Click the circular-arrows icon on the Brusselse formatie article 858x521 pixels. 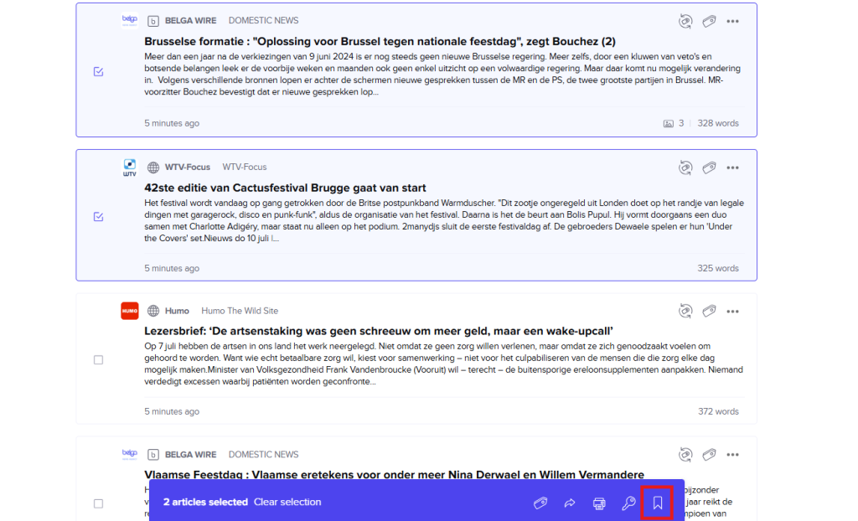685,21
